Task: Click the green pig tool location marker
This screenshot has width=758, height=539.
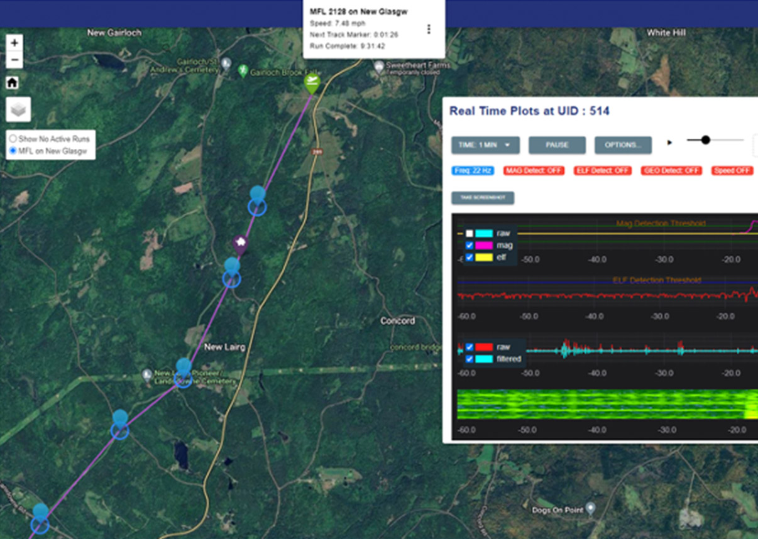Action: (312, 84)
